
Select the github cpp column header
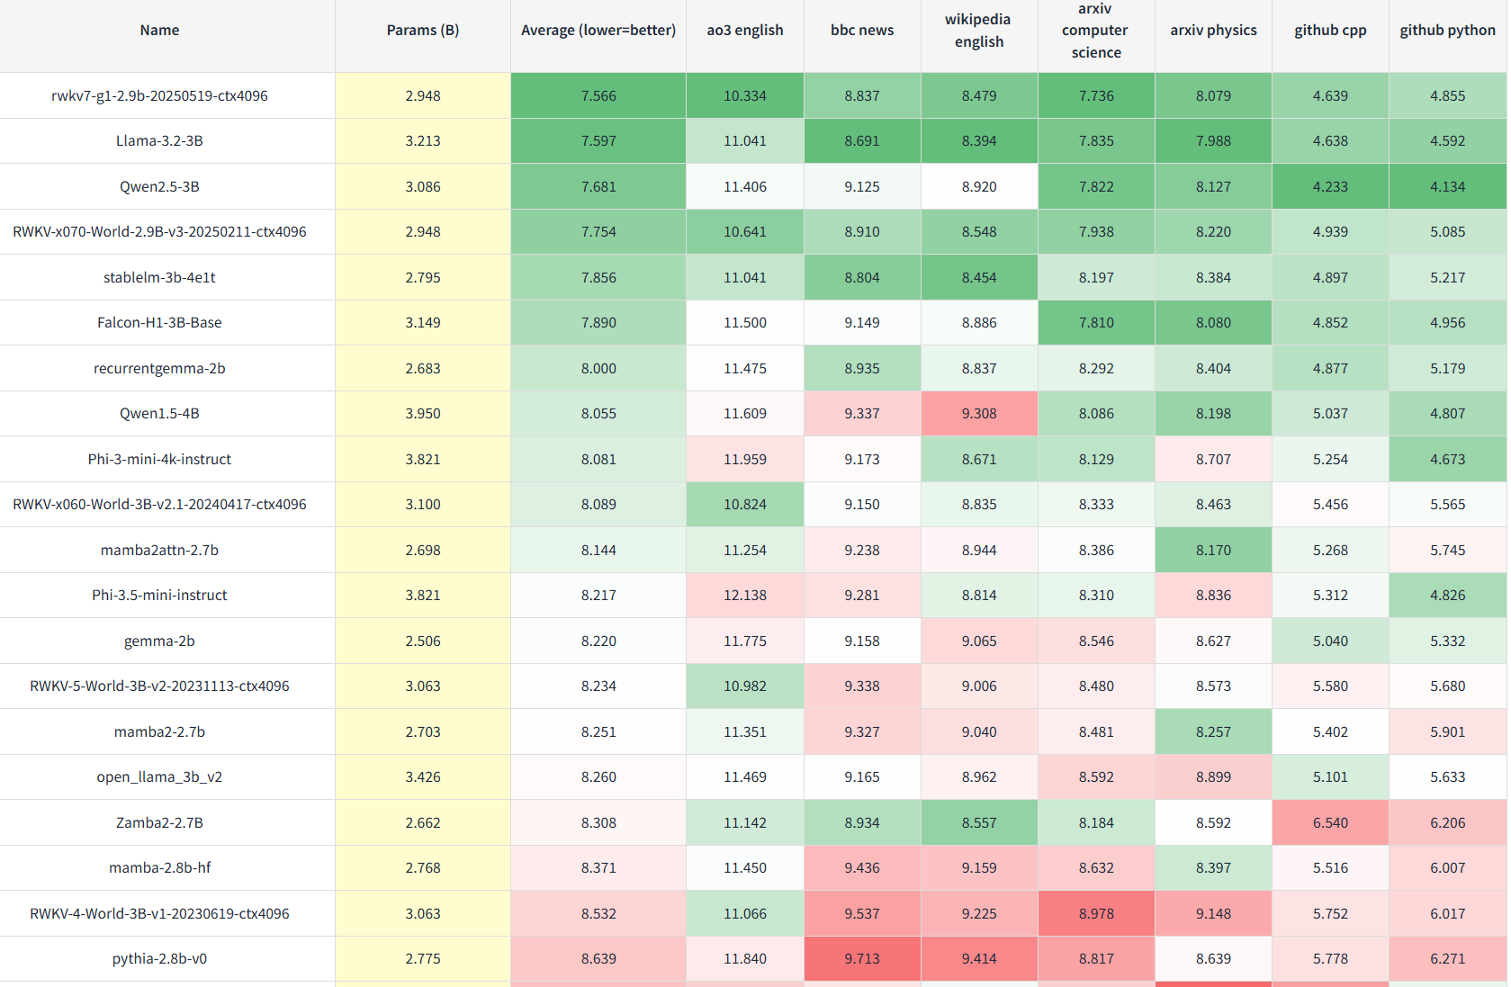point(1329,31)
